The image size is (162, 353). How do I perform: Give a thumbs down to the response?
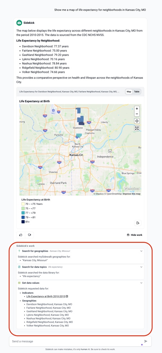[30, 235]
